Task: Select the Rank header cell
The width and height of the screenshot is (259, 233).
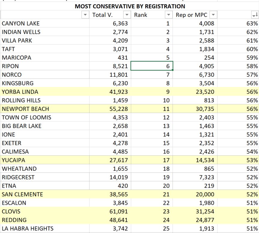Action: 152,15
